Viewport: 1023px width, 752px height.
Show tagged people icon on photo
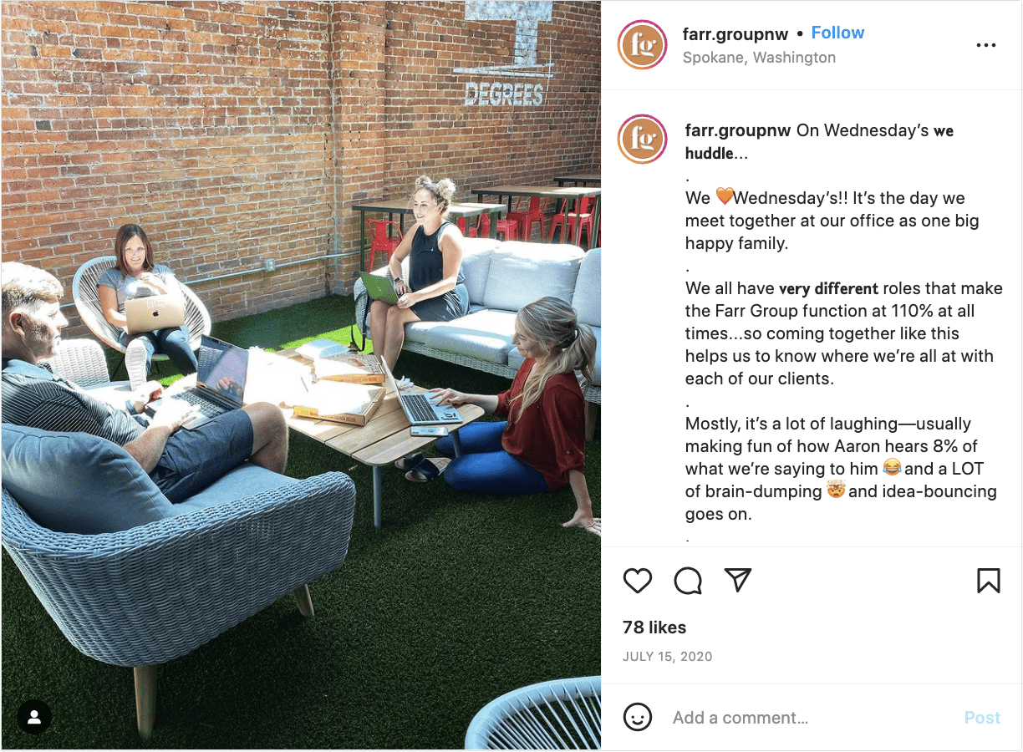click(34, 717)
